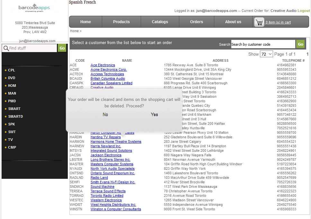Viewport: 311px width, 219px height.
Task: Open the Catalogs menu tab
Action: 160,22
